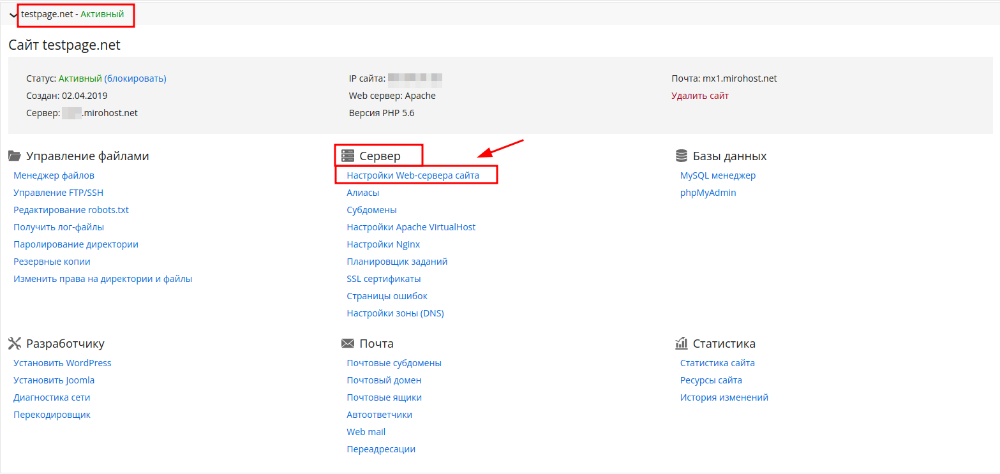
Task: Open Управление FTP/SSH
Action: pyautogui.click(x=58, y=193)
